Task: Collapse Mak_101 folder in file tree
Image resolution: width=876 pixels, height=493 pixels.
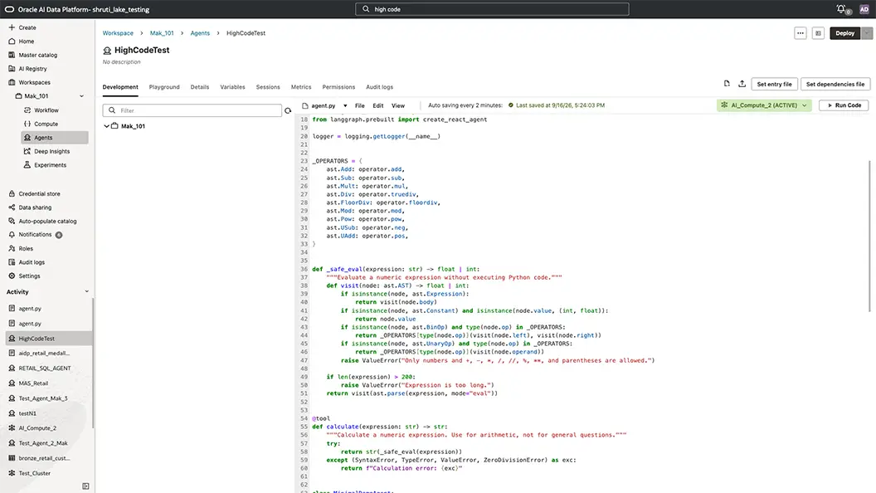Action: pos(107,126)
